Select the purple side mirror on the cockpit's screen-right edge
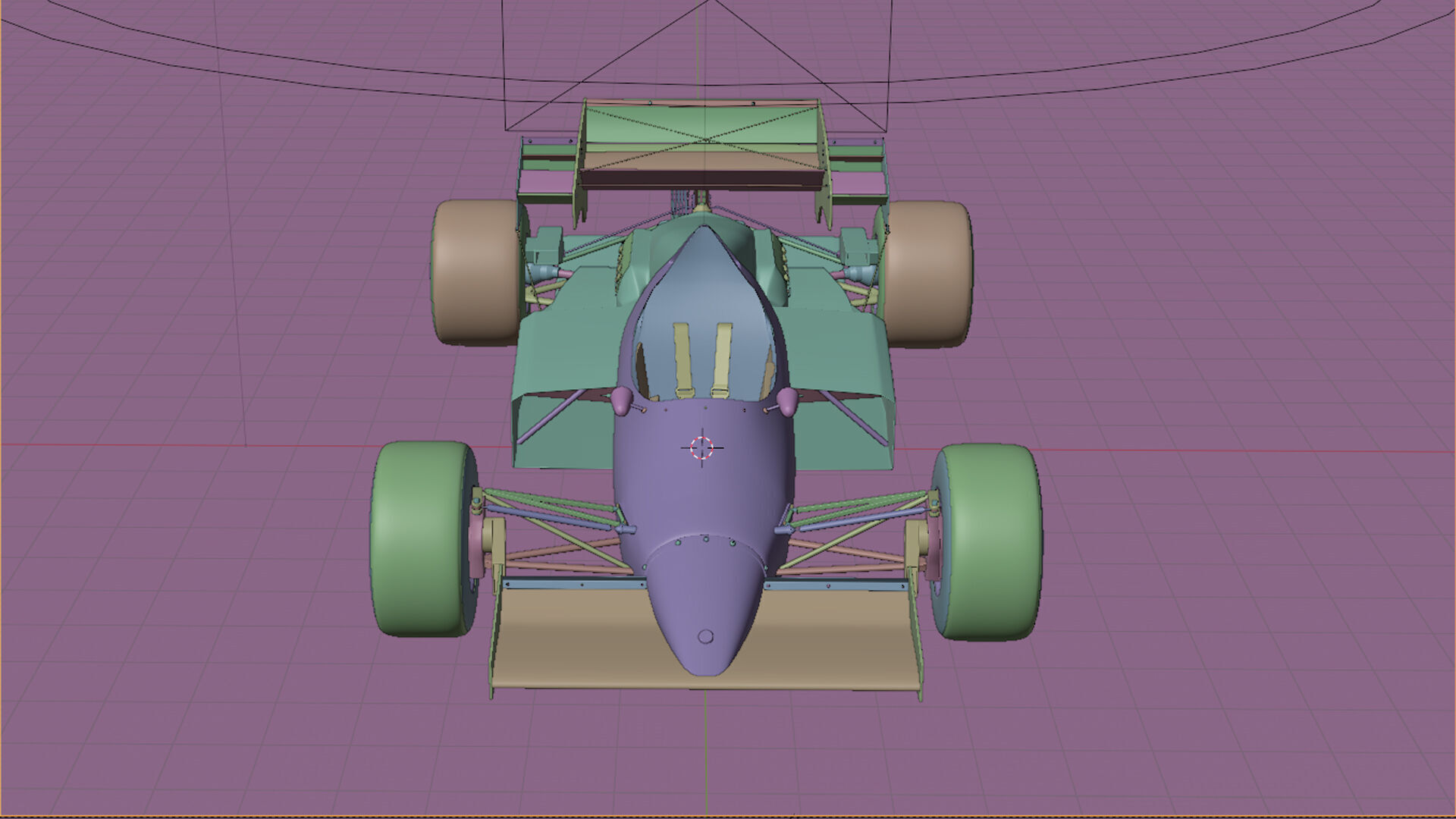The width and height of the screenshot is (1456, 819). pyautogui.click(x=787, y=401)
